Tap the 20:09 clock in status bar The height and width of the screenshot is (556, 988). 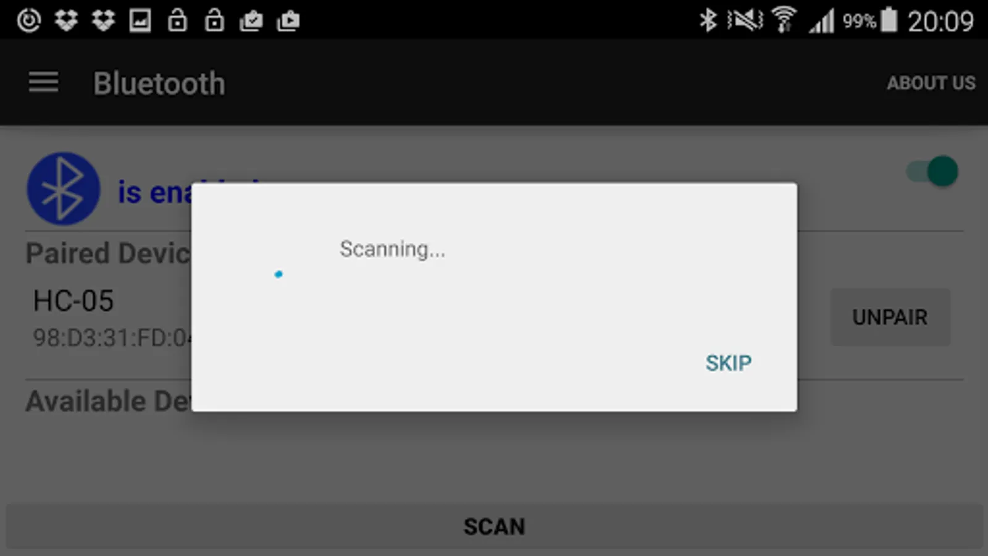[x=940, y=22]
